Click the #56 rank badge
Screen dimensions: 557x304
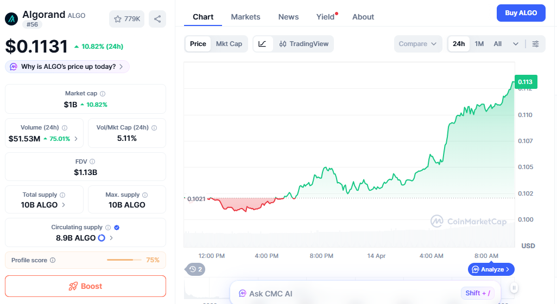(x=33, y=24)
